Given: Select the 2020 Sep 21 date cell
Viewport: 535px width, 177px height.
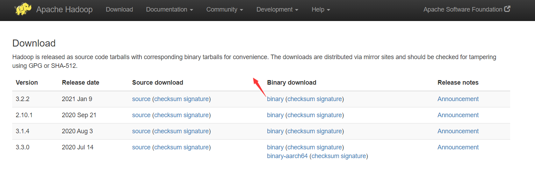Looking at the screenshot, I should click(79, 115).
